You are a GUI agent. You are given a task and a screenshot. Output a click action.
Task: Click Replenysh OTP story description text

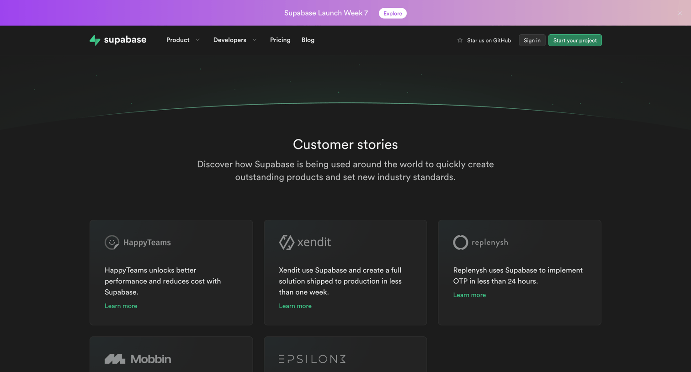tap(518, 276)
